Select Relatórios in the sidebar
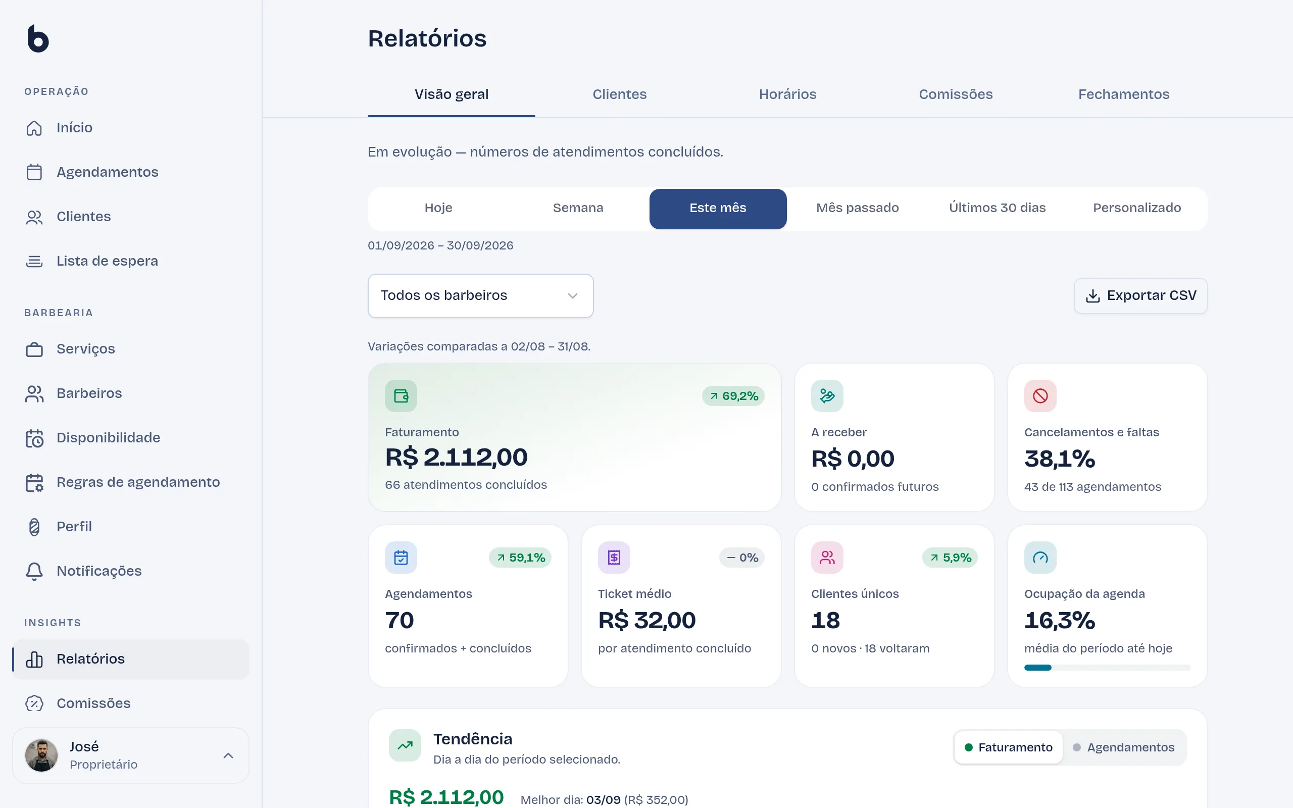1293x808 pixels. click(131, 659)
